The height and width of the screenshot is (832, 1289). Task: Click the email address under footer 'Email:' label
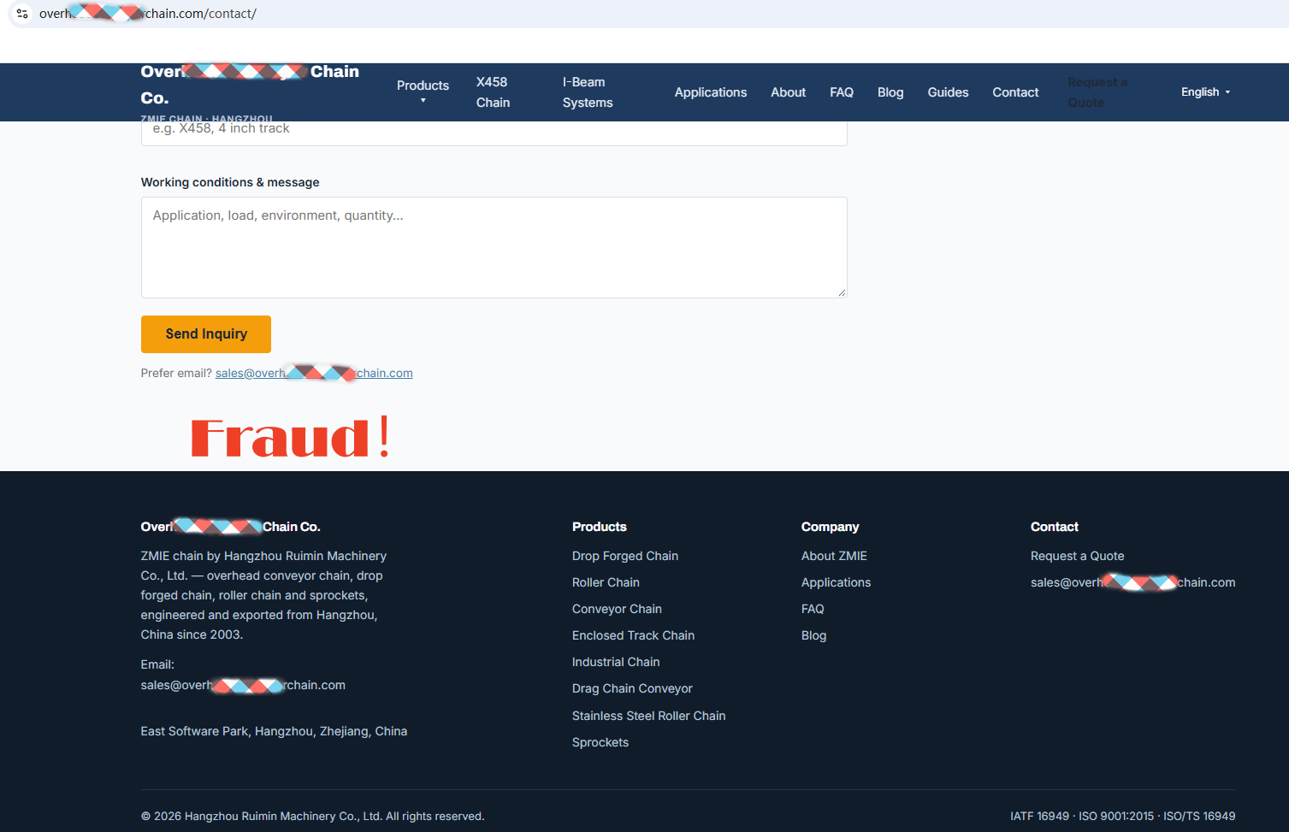(243, 685)
